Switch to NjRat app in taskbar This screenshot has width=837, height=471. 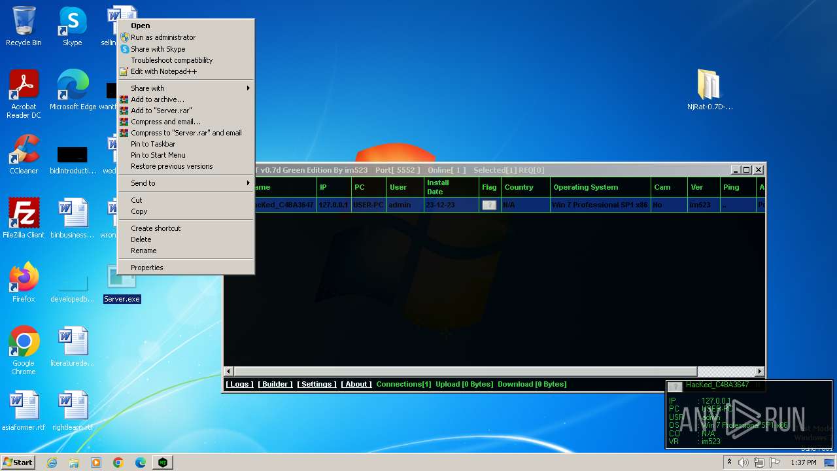coord(162,462)
